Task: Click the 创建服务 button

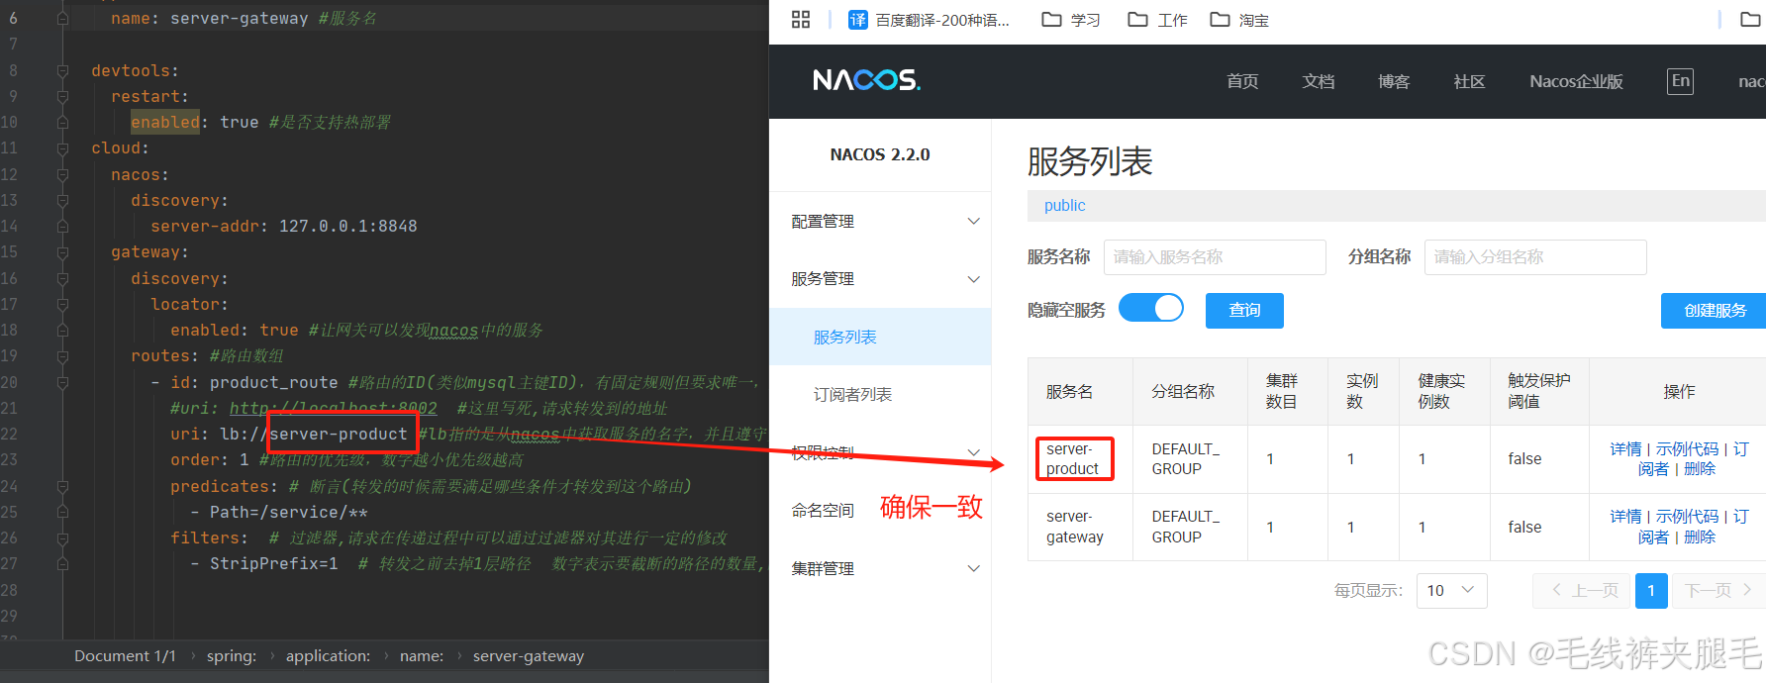Action: pos(1715,310)
